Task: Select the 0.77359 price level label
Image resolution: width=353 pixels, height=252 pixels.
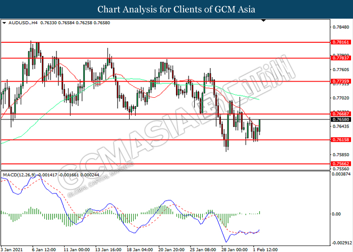Action: 340,81
